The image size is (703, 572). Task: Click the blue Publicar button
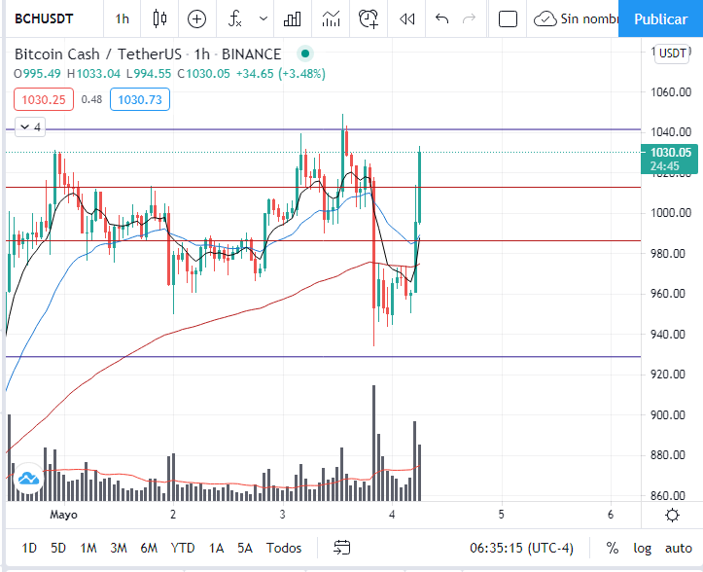pos(661,18)
